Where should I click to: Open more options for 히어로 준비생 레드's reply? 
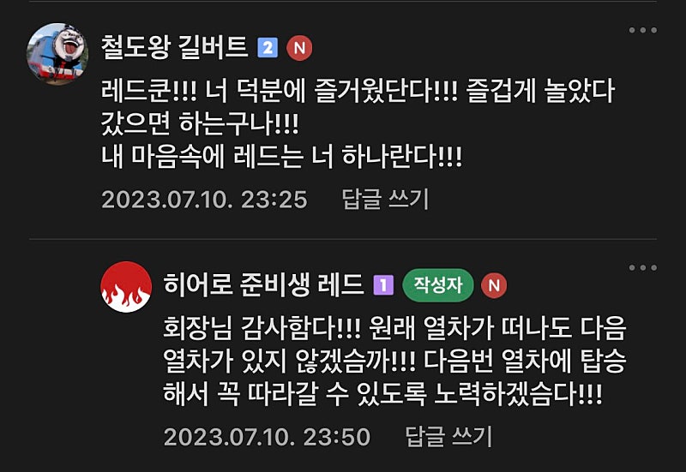pyautogui.click(x=642, y=268)
